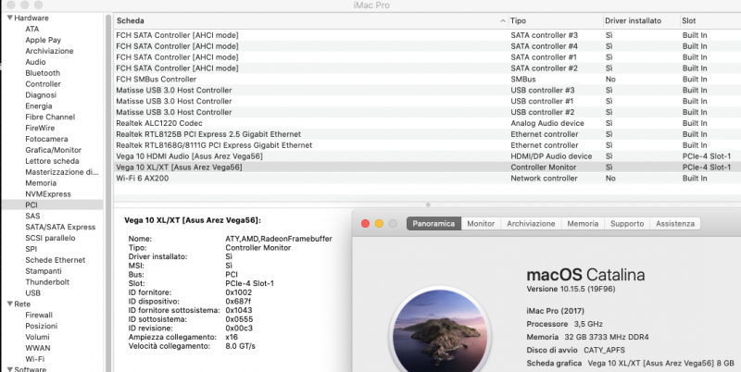Collapse the Hardware section in sidebar
741x372 pixels.
pyautogui.click(x=10, y=18)
